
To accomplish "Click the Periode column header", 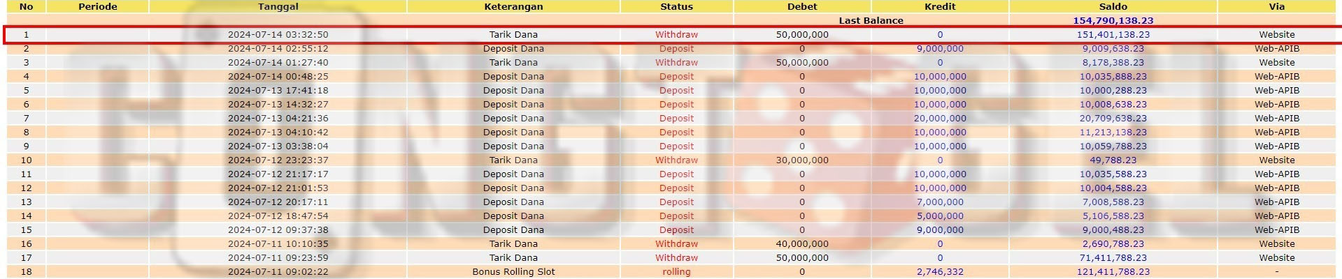I will pos(98,6).
